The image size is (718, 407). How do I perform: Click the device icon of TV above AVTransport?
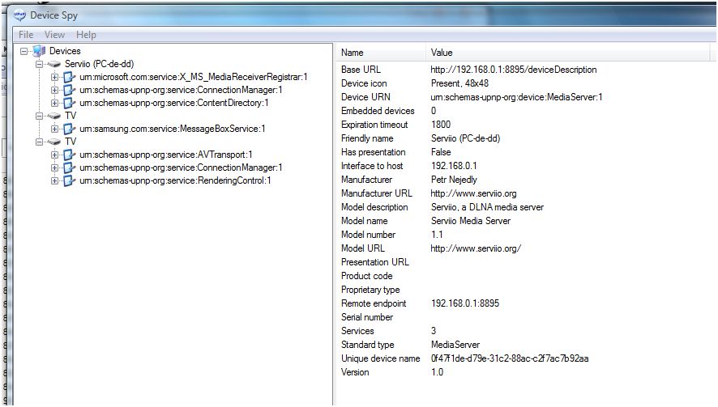tap(54, 142)
